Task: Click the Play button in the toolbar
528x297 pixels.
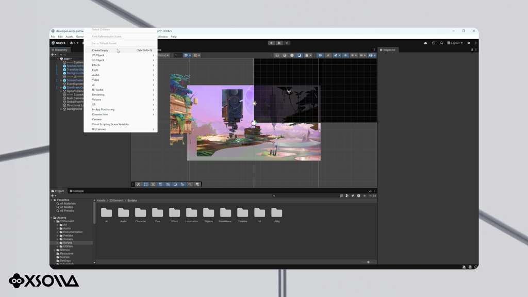Action: coord(271,43)
